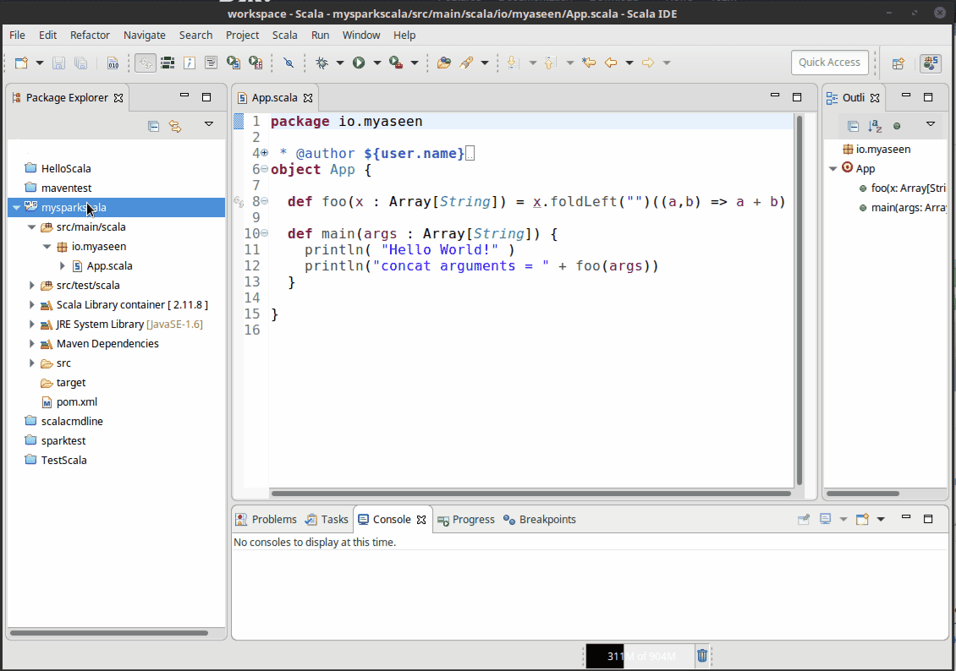Click the green Run button icon
Screen dimensions: 956x671
tap(359, 63)
